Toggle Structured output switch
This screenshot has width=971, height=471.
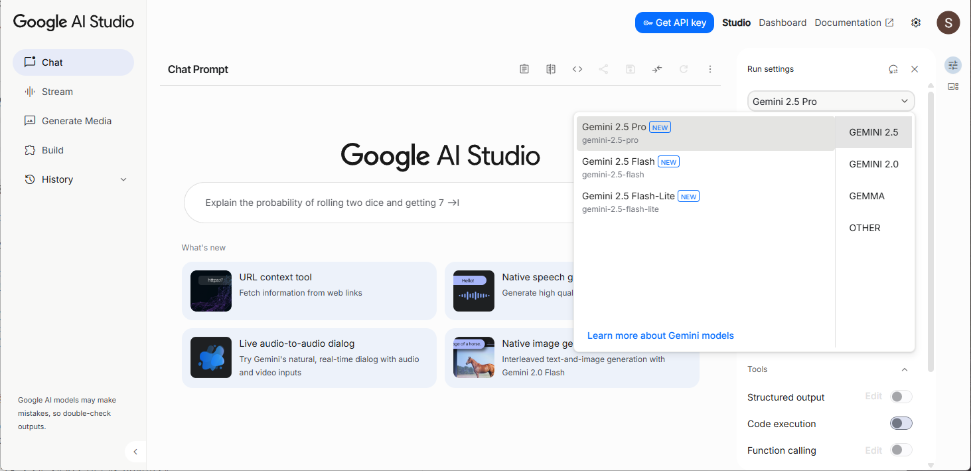[x=901, y=397]
